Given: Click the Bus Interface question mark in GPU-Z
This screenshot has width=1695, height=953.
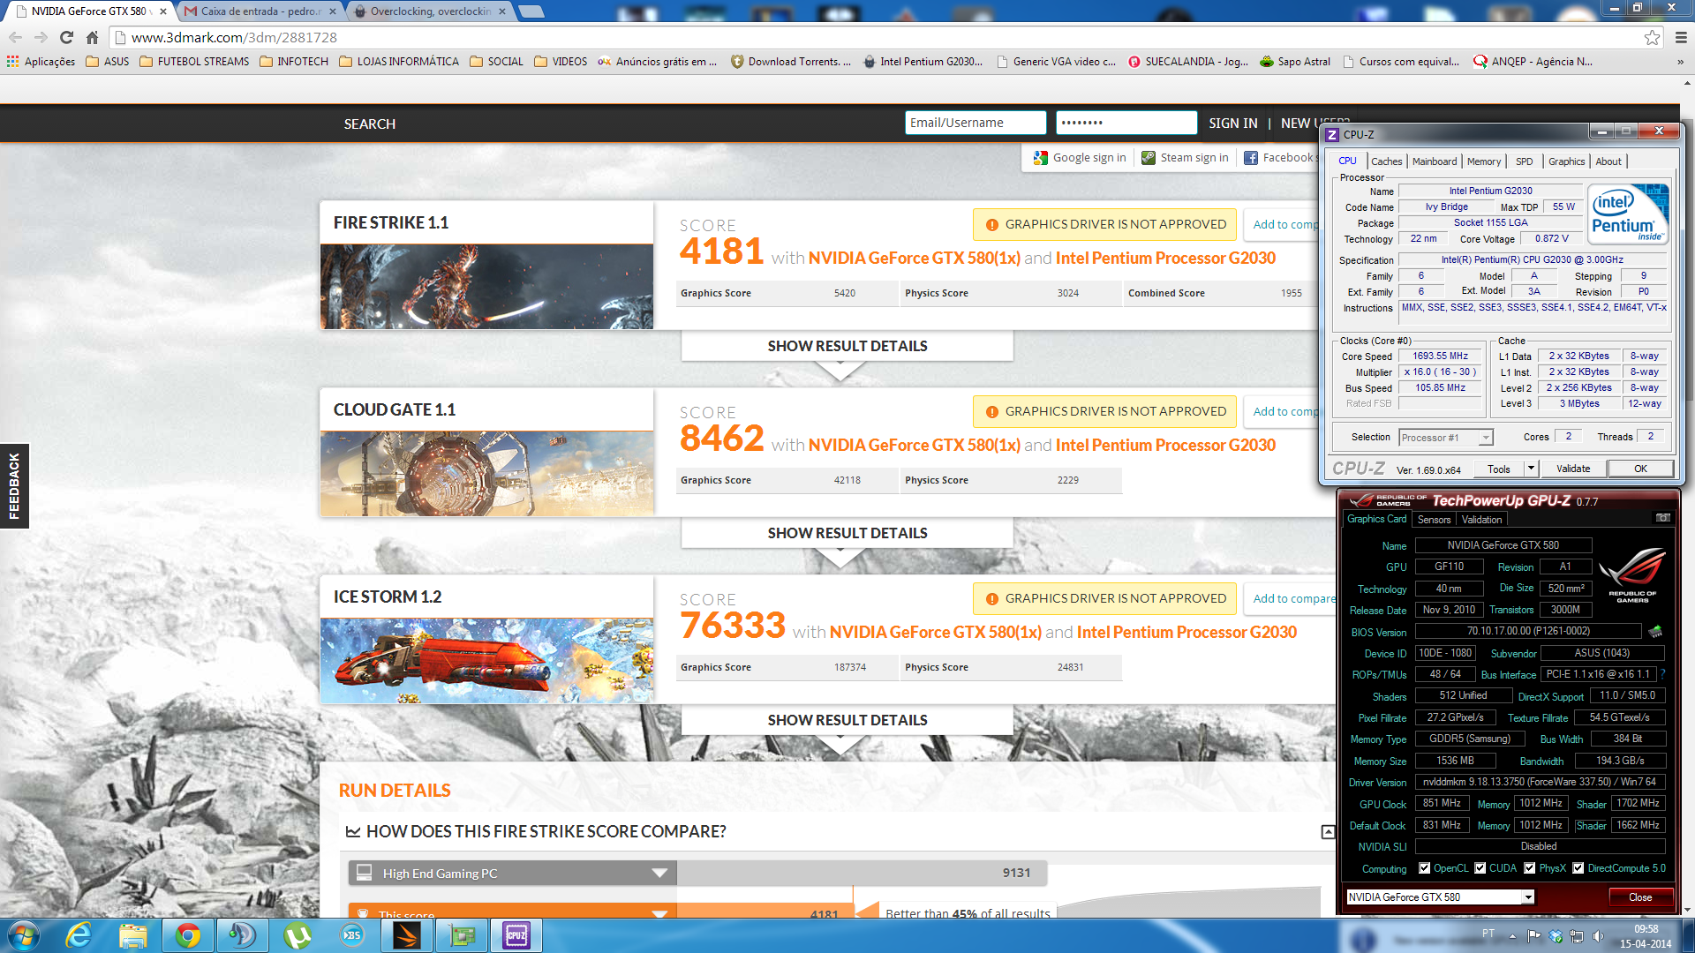Looking at the screenshot, I should pos(1662,674).
